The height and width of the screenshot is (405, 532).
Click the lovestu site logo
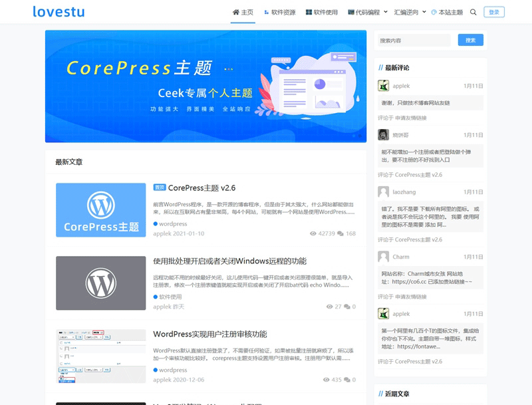(59, 12)
